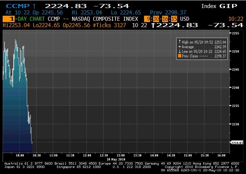Image resolution: width=246 pixels, height=174 pixels.
Task: Click the 2245 y-axis label
Action: [x=236, y=70]
